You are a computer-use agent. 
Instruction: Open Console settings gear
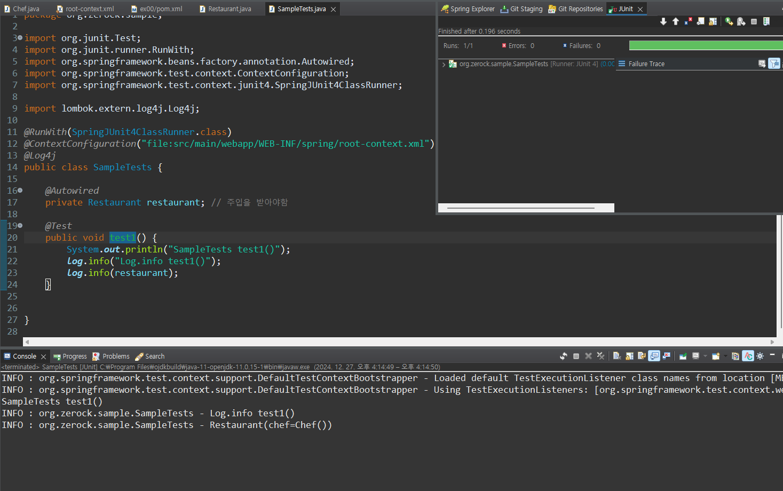click(x=760, y=356)
